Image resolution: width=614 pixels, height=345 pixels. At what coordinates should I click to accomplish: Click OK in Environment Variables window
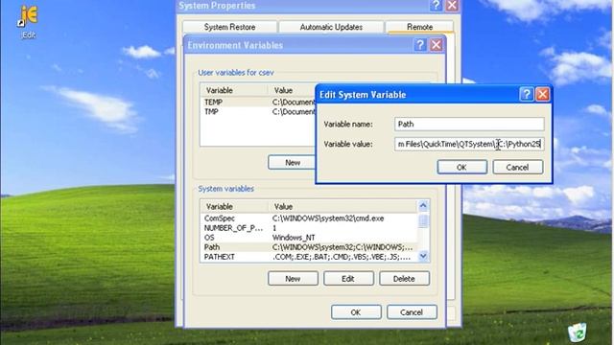point(356,312)
